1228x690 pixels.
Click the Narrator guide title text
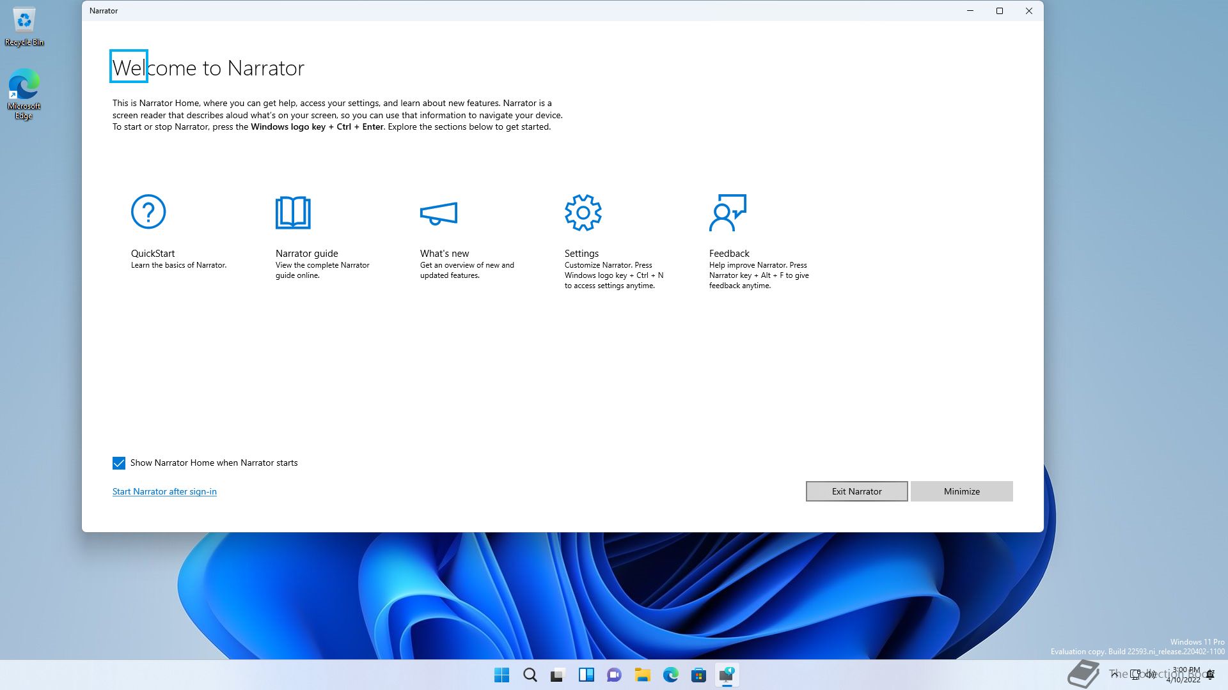point(307,254)
